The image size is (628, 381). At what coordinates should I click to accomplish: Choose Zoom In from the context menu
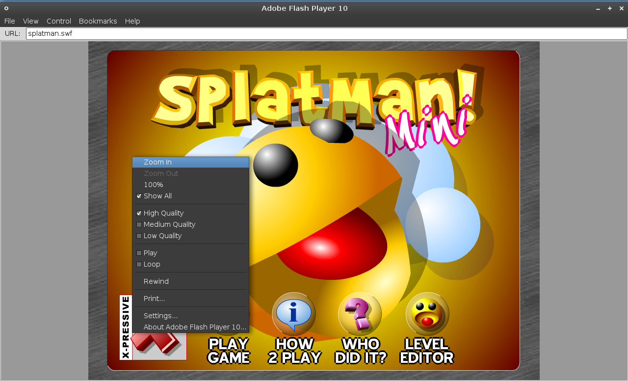coord(190,162)
